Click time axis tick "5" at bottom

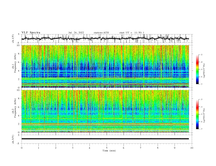click(107, 148)
